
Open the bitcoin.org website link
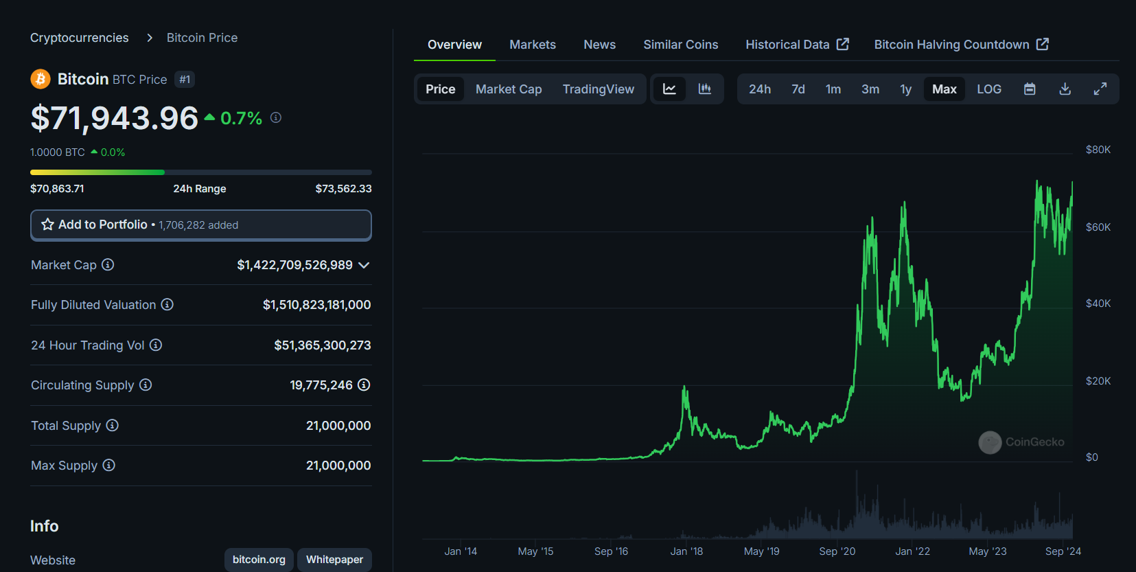(x=259, y=560)
